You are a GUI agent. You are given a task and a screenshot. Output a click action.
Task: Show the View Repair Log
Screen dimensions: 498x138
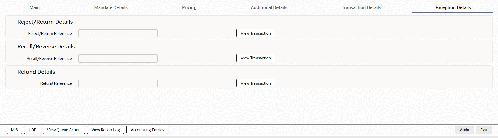(x=106, y=130)
